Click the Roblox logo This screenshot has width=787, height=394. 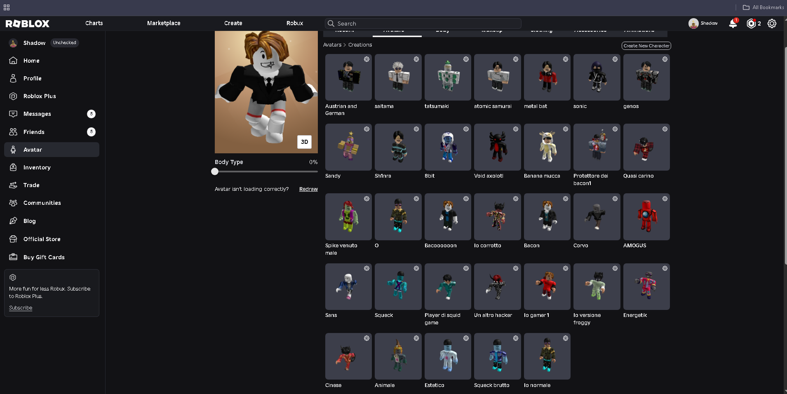(28, 23)
